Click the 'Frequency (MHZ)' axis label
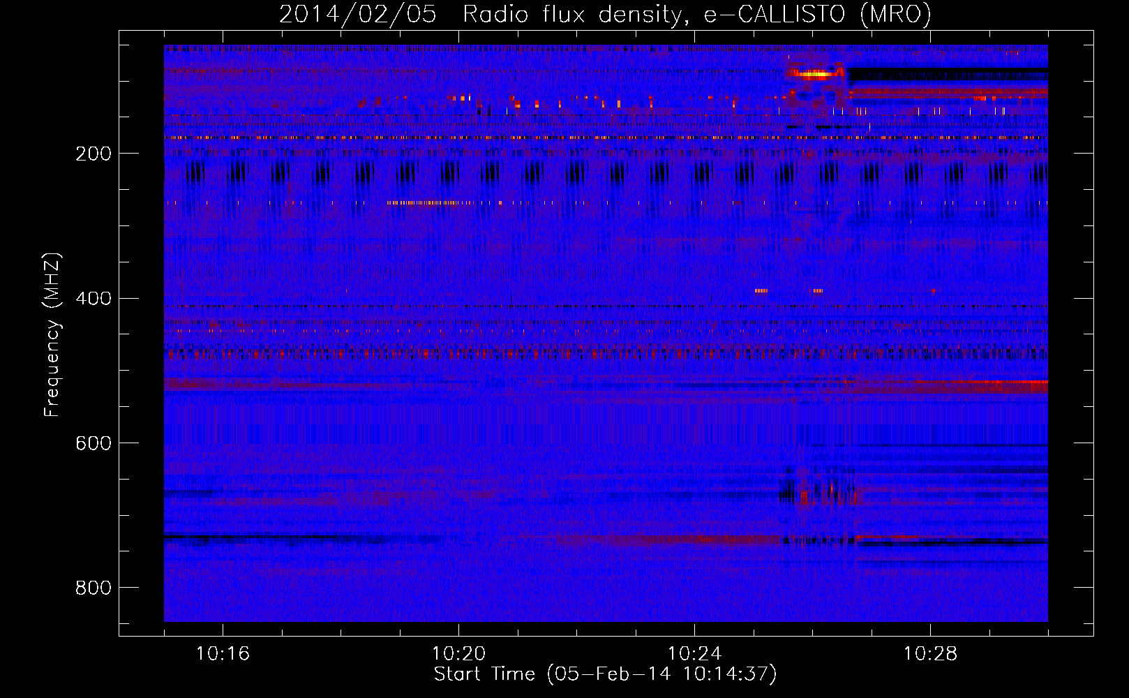 52,335
